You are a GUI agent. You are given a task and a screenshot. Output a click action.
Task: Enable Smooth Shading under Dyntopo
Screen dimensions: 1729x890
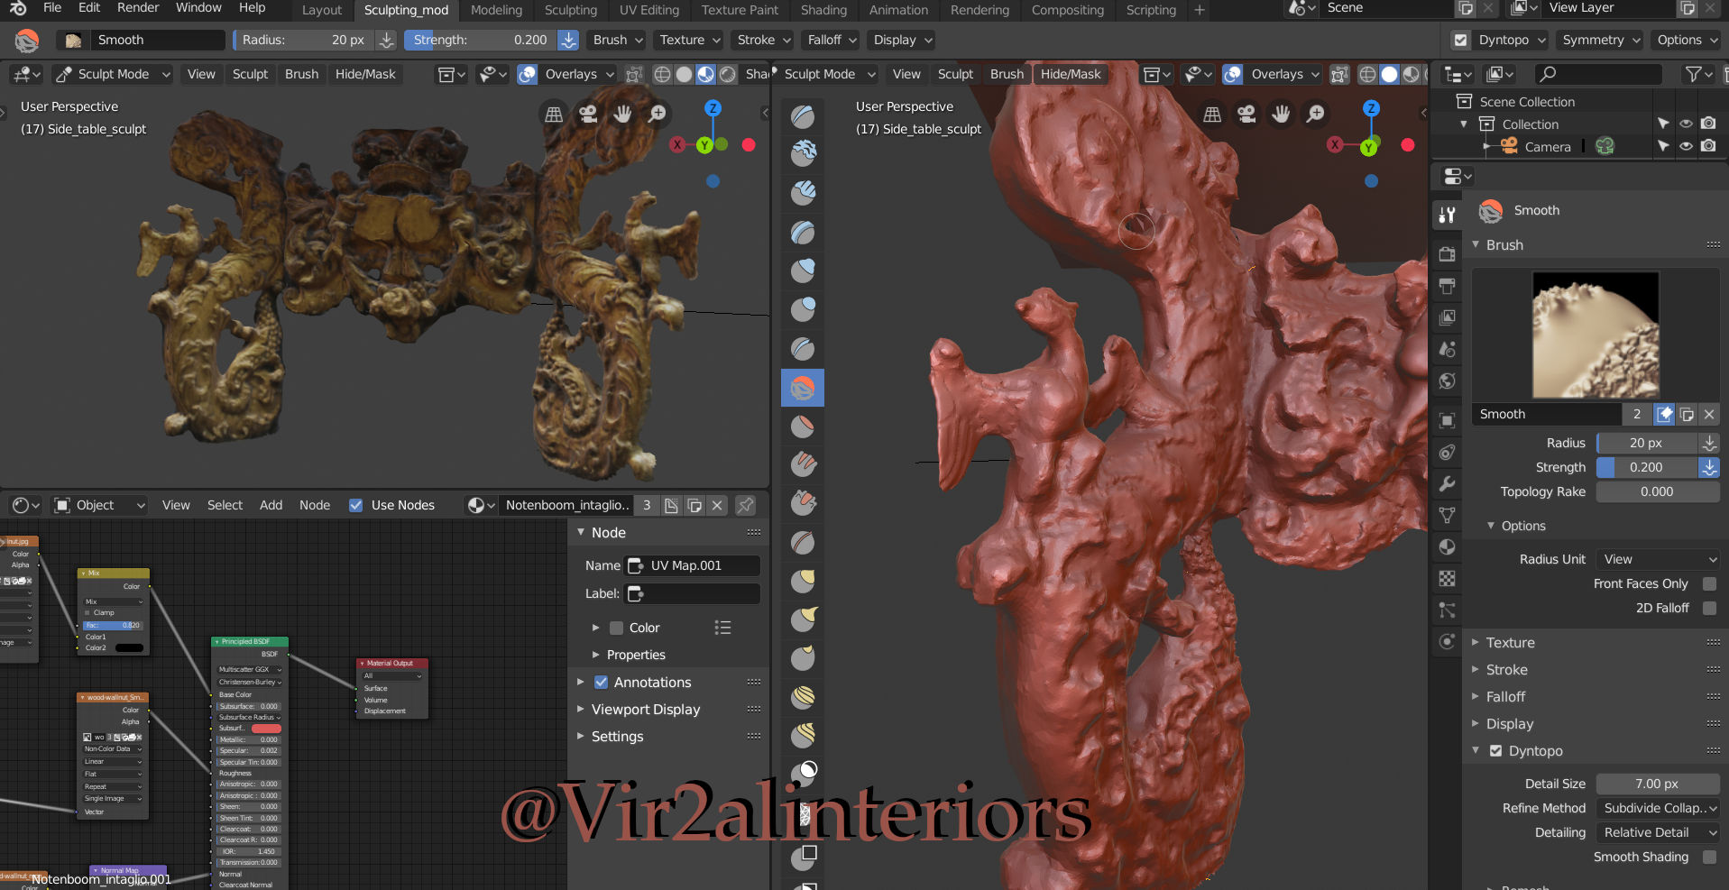tap(1709, 857)
